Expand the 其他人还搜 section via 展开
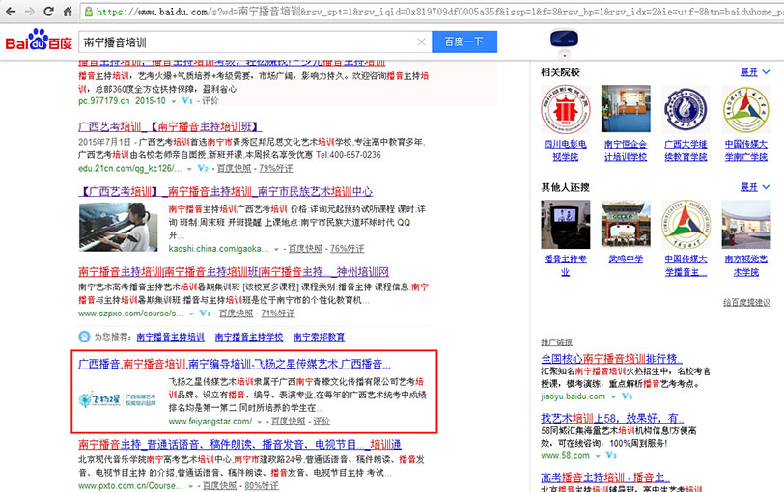Screen dimensions: 784x492 [754, 187]
